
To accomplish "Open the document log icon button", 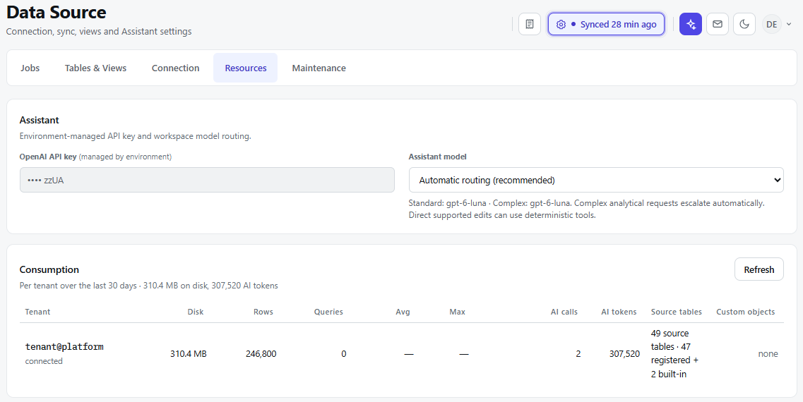I will tap(530, 24).
